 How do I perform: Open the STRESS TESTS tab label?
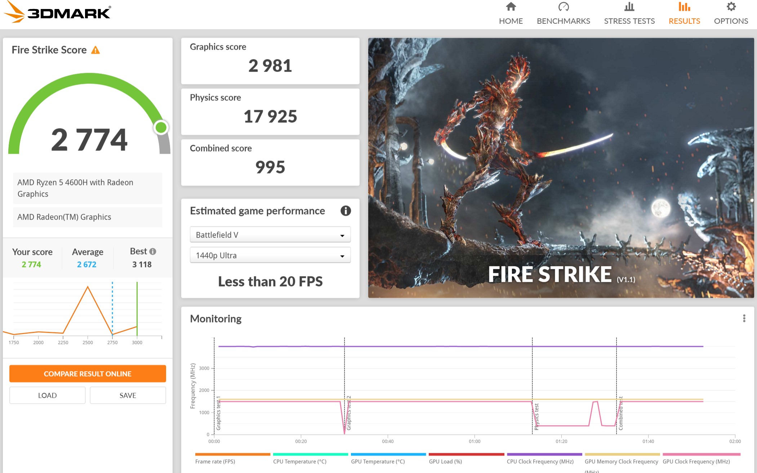(629, 21)
